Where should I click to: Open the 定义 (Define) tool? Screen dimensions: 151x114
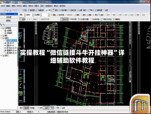[24, 10]
